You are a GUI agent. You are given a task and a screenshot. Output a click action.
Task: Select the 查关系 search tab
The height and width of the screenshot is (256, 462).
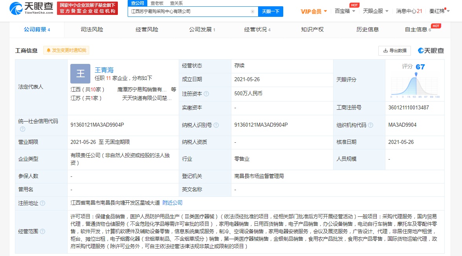tap(176, 3)
